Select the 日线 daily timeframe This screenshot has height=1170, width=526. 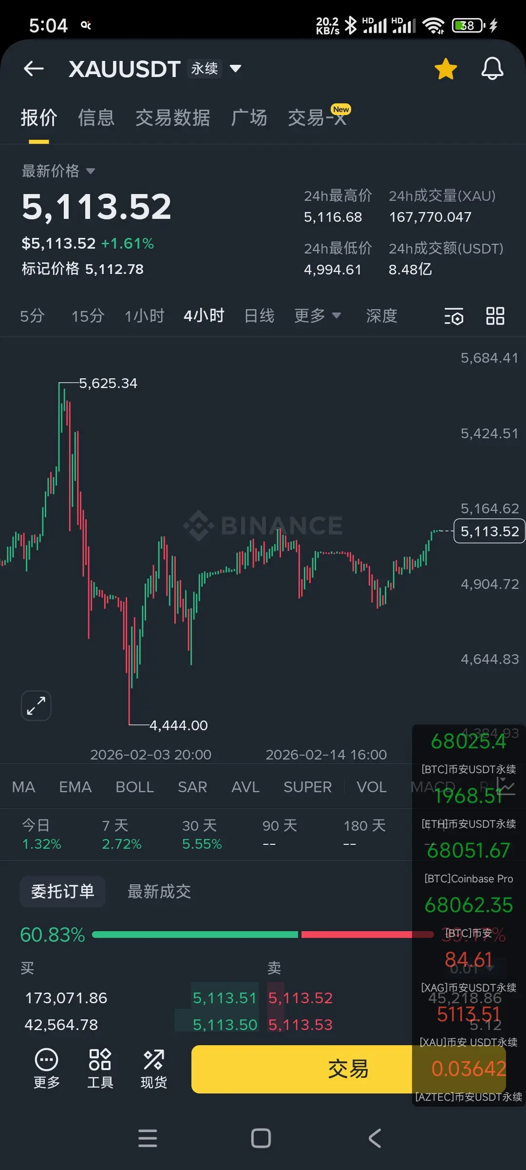(259, 316)
